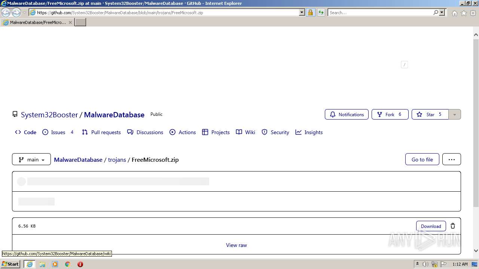
Task: Open the three-dots more options menu
Action: point(452,160)
